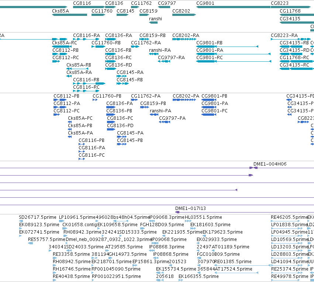Image resolution: width=314 pixels, height=282 pixels.
Task: Select transcript CG8116-RC
Action: point(86,87)
